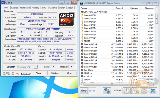Click the Name field AMD FX-8350

[37, 14]
